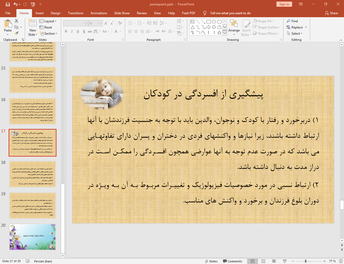Click the Arrange icon
344x264 pixels.
234,23
